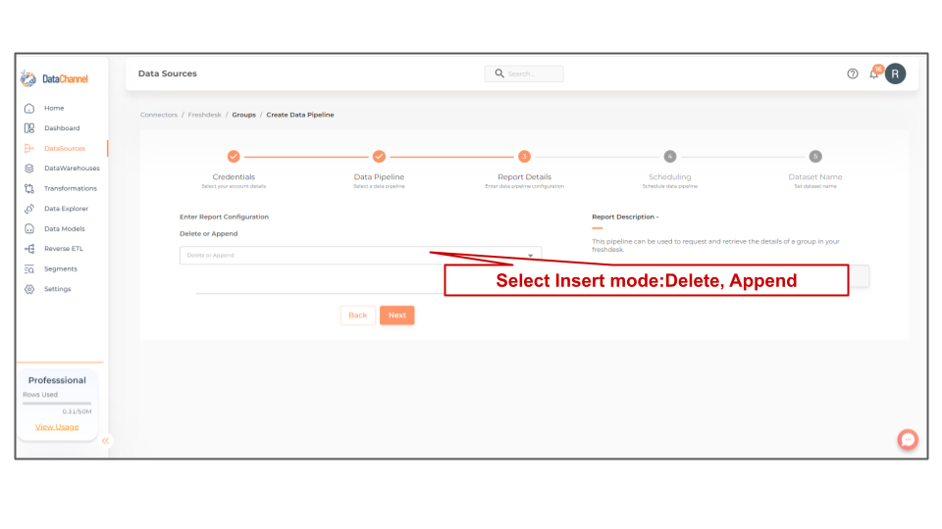Click the completed Credentials step circle
The image size is (942, 529).
[x=234, y=157]
